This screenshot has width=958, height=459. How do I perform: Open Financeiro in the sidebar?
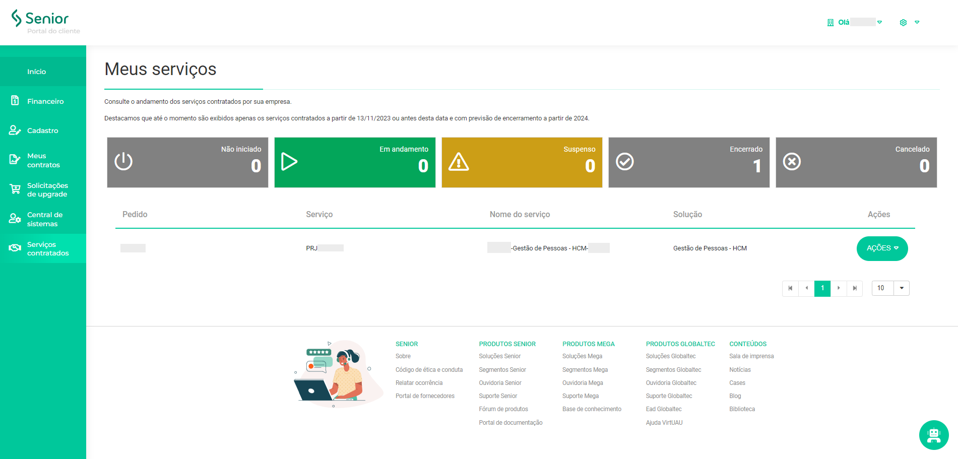pyautogui.click(x=43, y=101)
